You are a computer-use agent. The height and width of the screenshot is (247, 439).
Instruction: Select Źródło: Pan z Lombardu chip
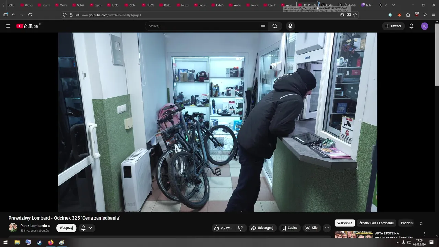(x=376, y=223)
